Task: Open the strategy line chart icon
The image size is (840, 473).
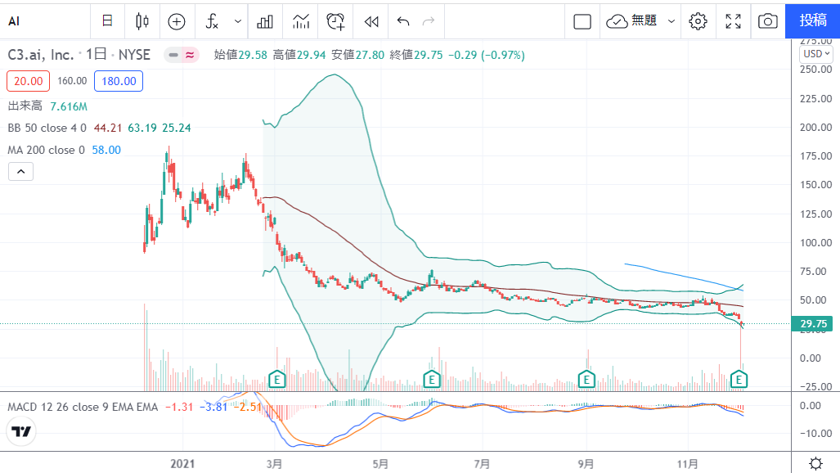Action: (x=301, y=21)
